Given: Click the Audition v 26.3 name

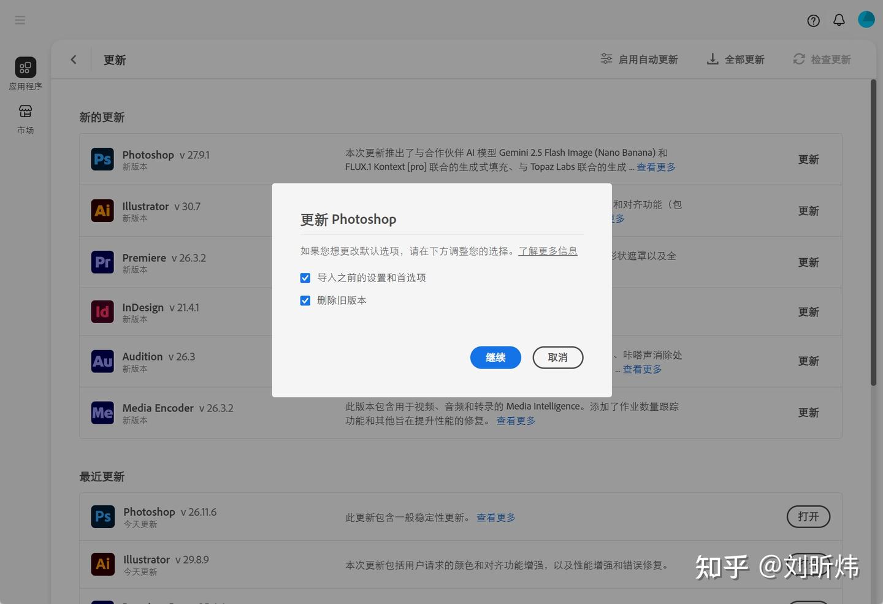Looking at the screenshot, I should (159, 357).
